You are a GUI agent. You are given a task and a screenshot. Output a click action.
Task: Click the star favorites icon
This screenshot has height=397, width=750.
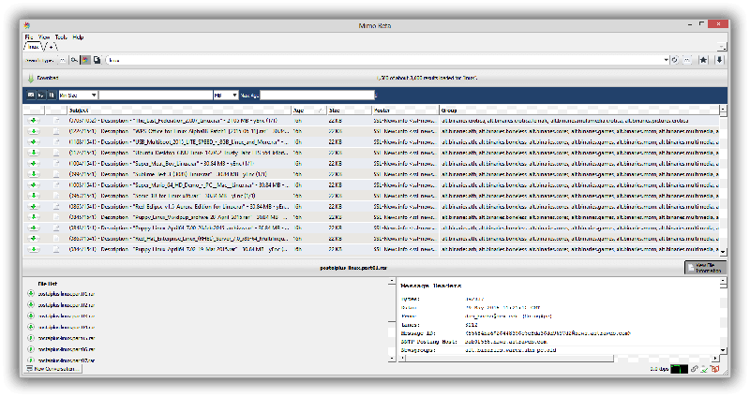[x=703, y=60]
